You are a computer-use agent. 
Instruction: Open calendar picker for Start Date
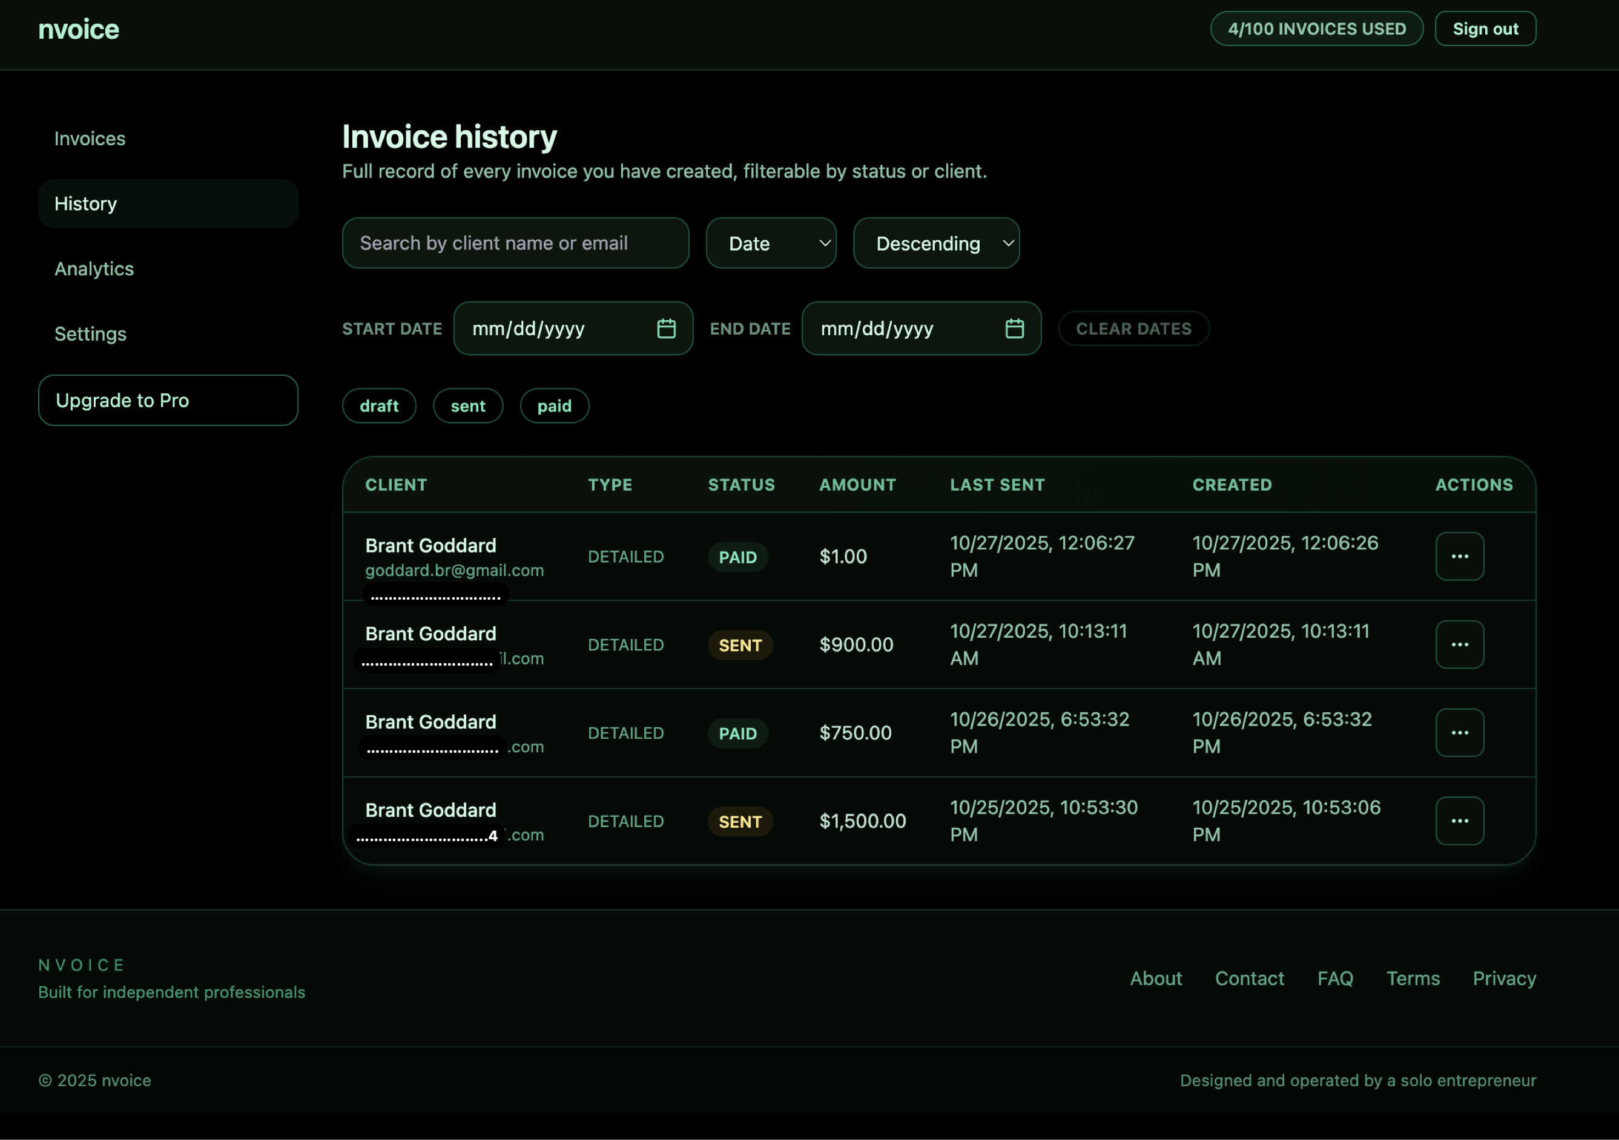point(665,329)
